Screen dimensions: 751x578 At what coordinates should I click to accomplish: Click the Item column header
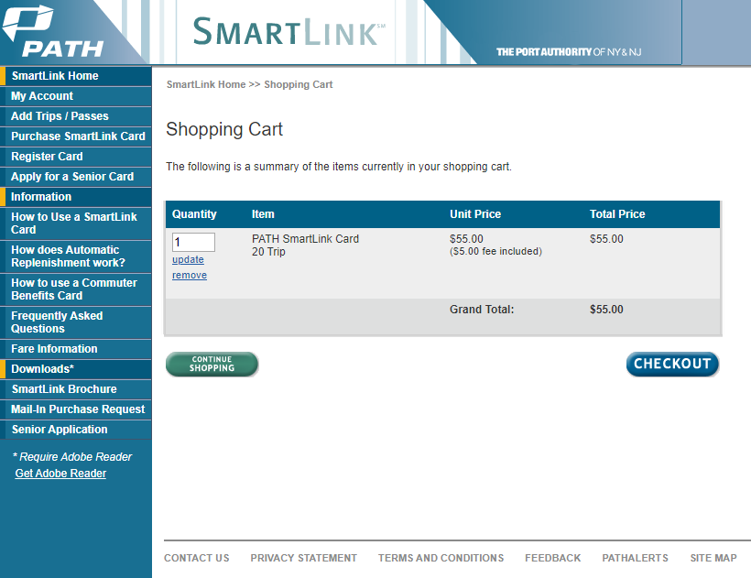263,214
